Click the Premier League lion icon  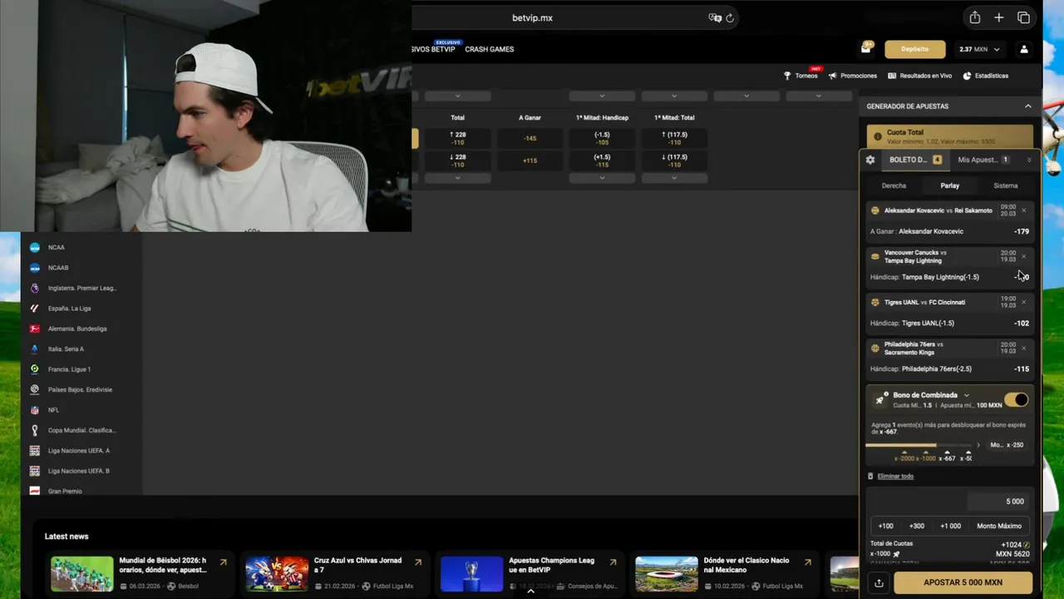click(x=35, y=288)
